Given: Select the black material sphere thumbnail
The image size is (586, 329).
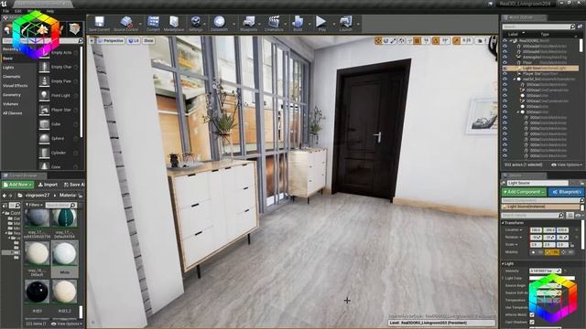Looking at the screenshot, I should coord(37,292).
